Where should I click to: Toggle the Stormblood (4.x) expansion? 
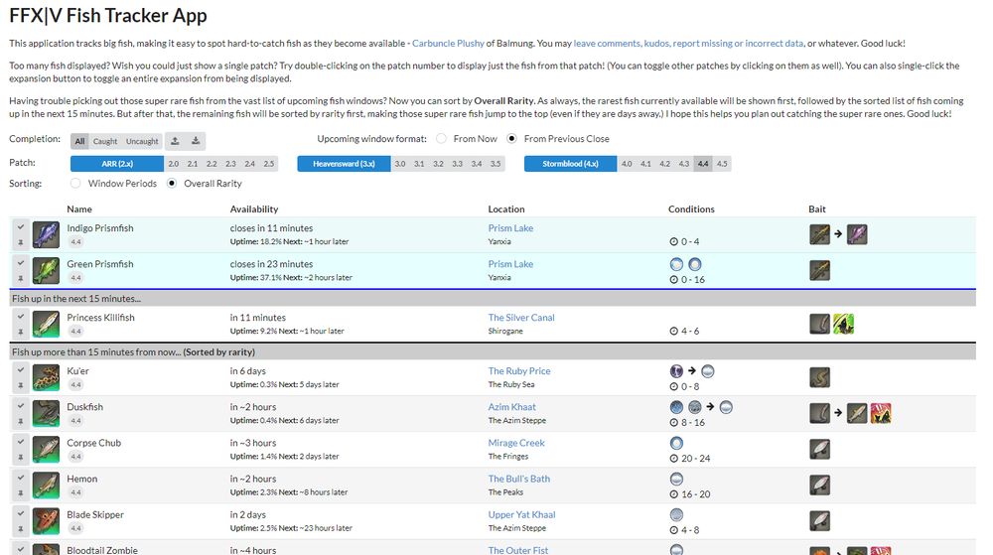pyautogui.click(x=571, y=164)
